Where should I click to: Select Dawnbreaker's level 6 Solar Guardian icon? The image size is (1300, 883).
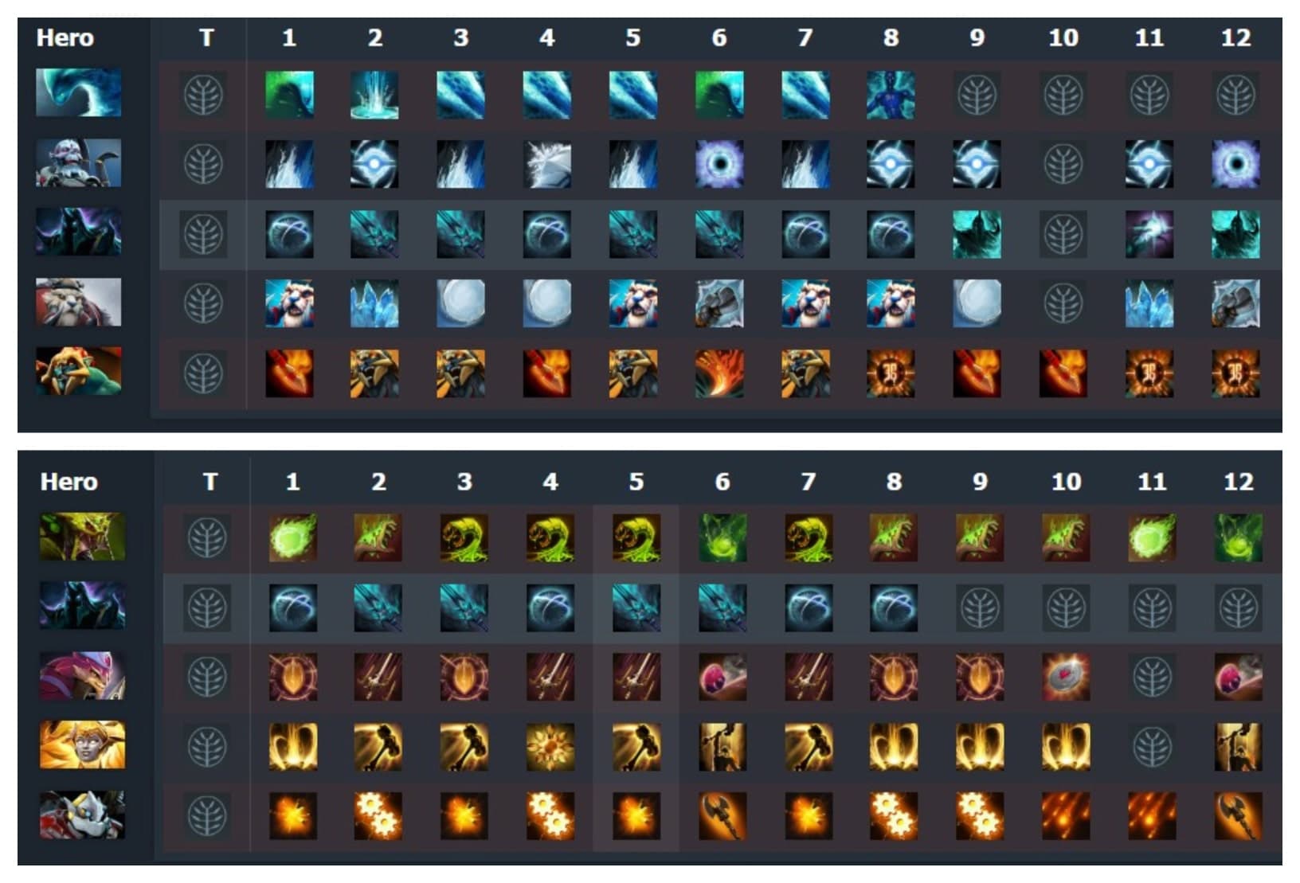722,746
